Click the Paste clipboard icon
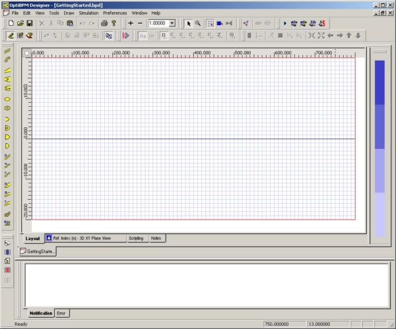The width and height of the screenshot is (396, 329). coord(70,23)
